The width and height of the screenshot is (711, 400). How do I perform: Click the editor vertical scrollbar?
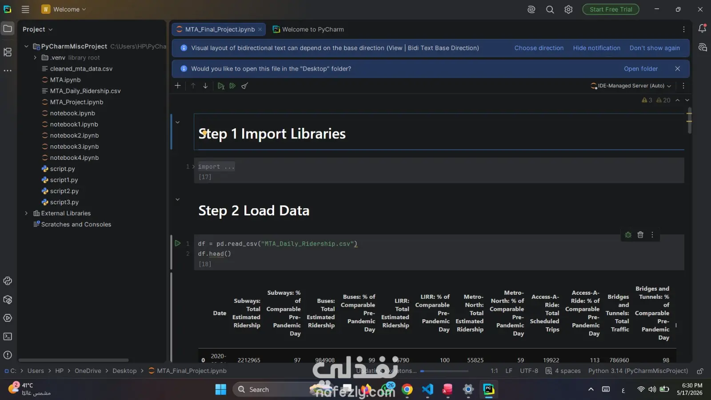pos(689,121)
